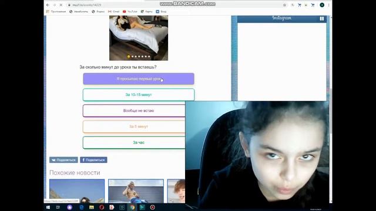Open the Карты bookmark
This screenshot has width=376, height=211.
(146, 12)
